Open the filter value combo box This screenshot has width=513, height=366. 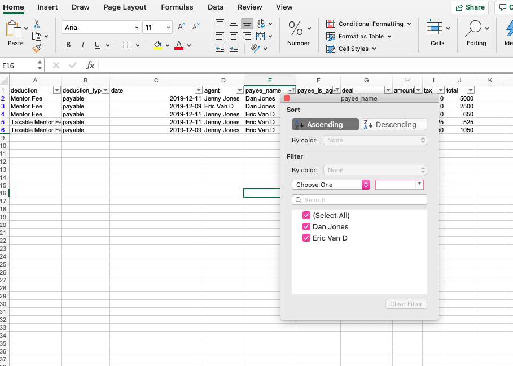[399, 185]
